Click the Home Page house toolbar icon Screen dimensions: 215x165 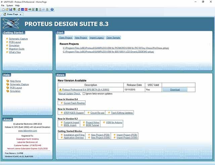[19, 9]
